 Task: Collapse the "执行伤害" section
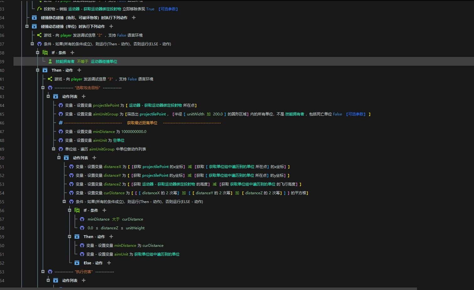coord(43,272)
